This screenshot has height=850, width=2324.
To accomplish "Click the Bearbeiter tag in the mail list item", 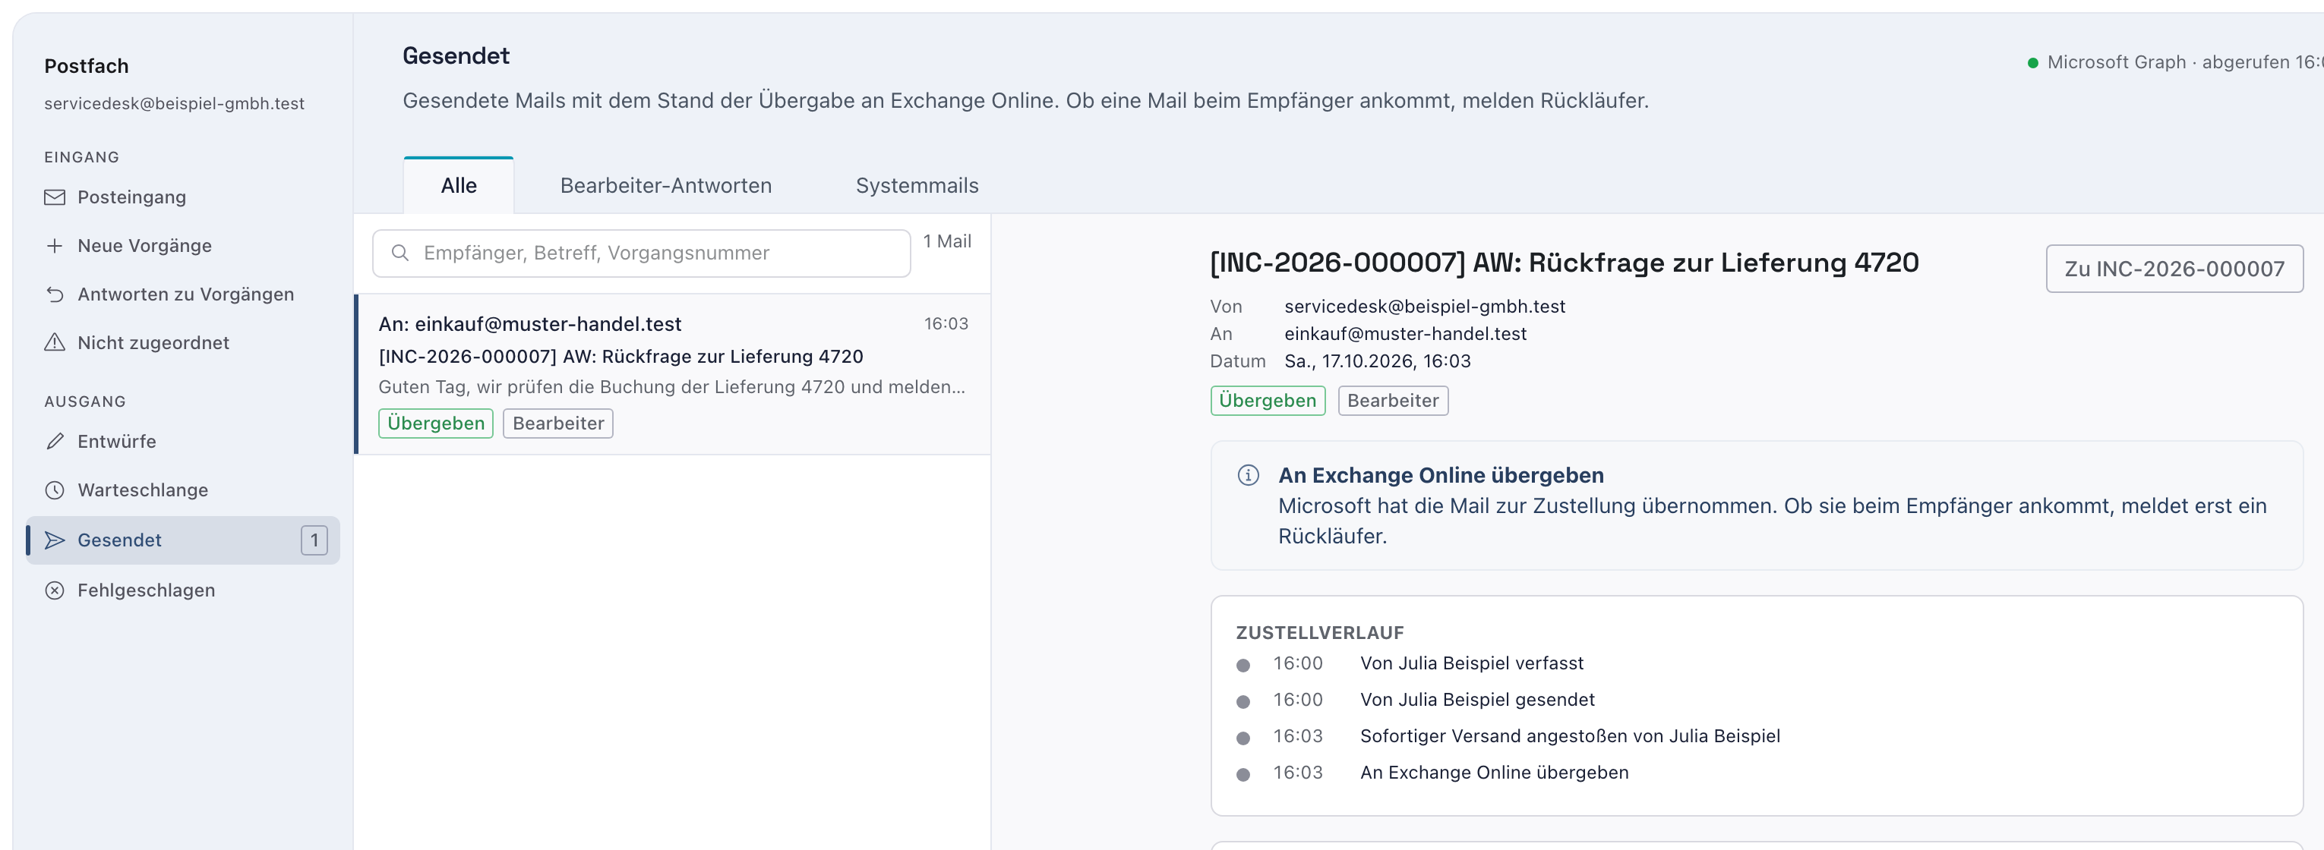I will [558, 423].
